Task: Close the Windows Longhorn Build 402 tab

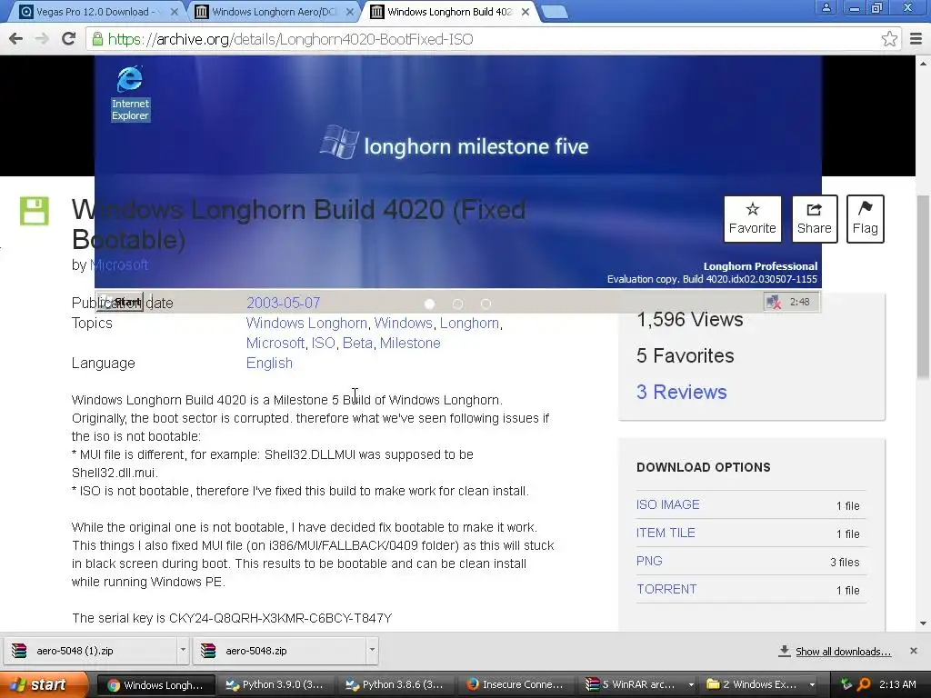Action: coord(526,12)
